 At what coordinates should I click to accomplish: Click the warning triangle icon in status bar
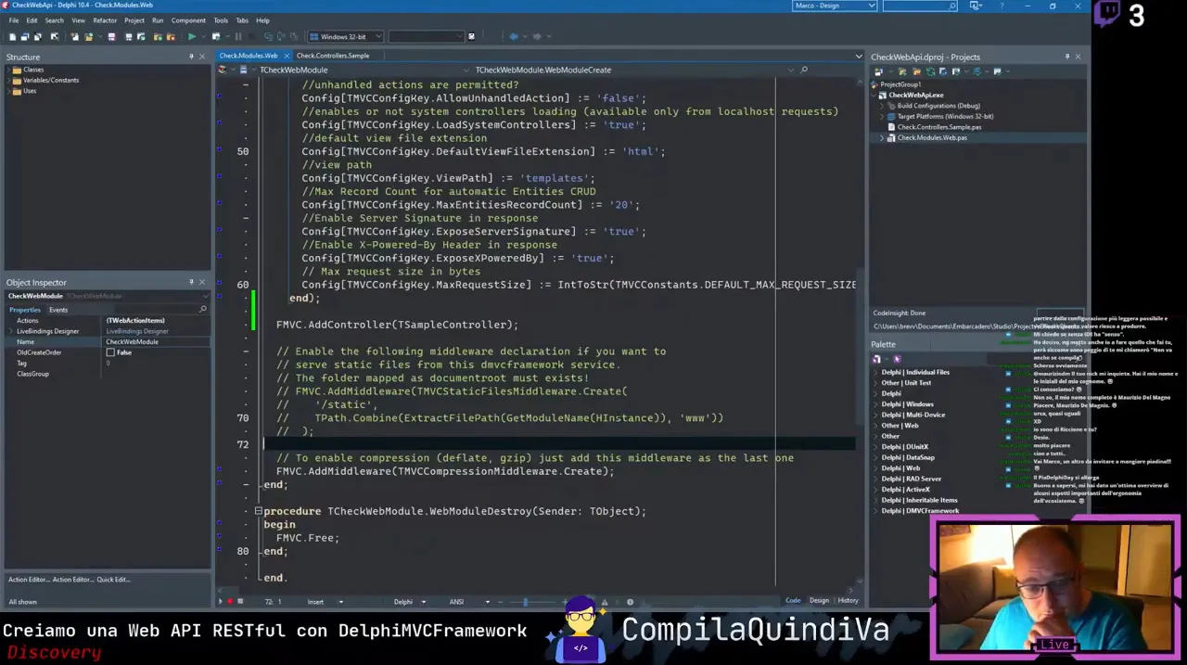click(605, 601)
